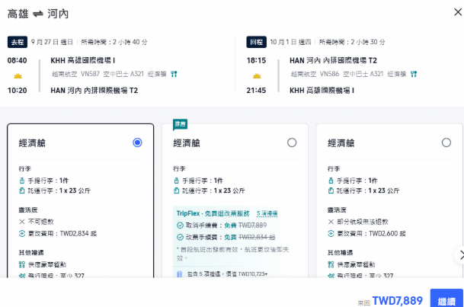464x307 pixels.
Task: Click the meal icon on outbound flight VN587
Action: click(174, 74)
